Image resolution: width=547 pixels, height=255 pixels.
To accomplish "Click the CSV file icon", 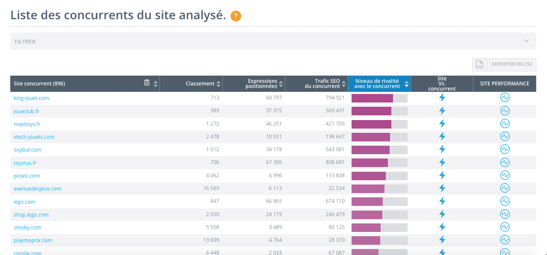I will (x=479, y=64).
